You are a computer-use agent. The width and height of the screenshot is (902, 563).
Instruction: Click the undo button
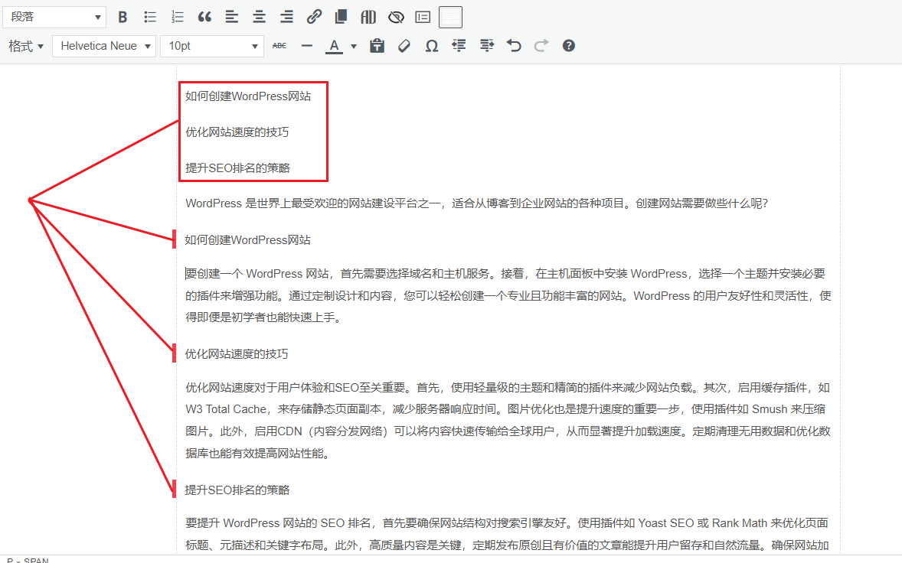513,45
